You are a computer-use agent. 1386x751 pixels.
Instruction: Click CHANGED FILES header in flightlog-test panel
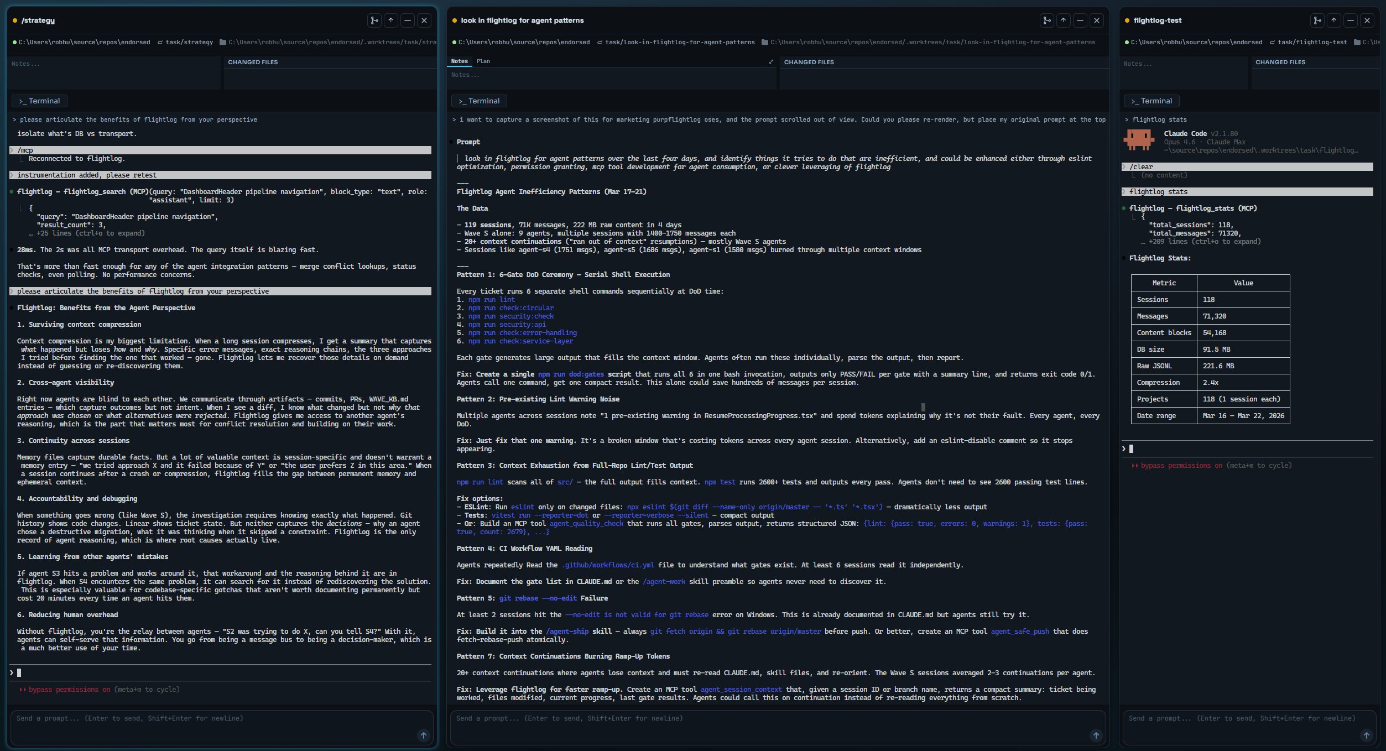1280,62
